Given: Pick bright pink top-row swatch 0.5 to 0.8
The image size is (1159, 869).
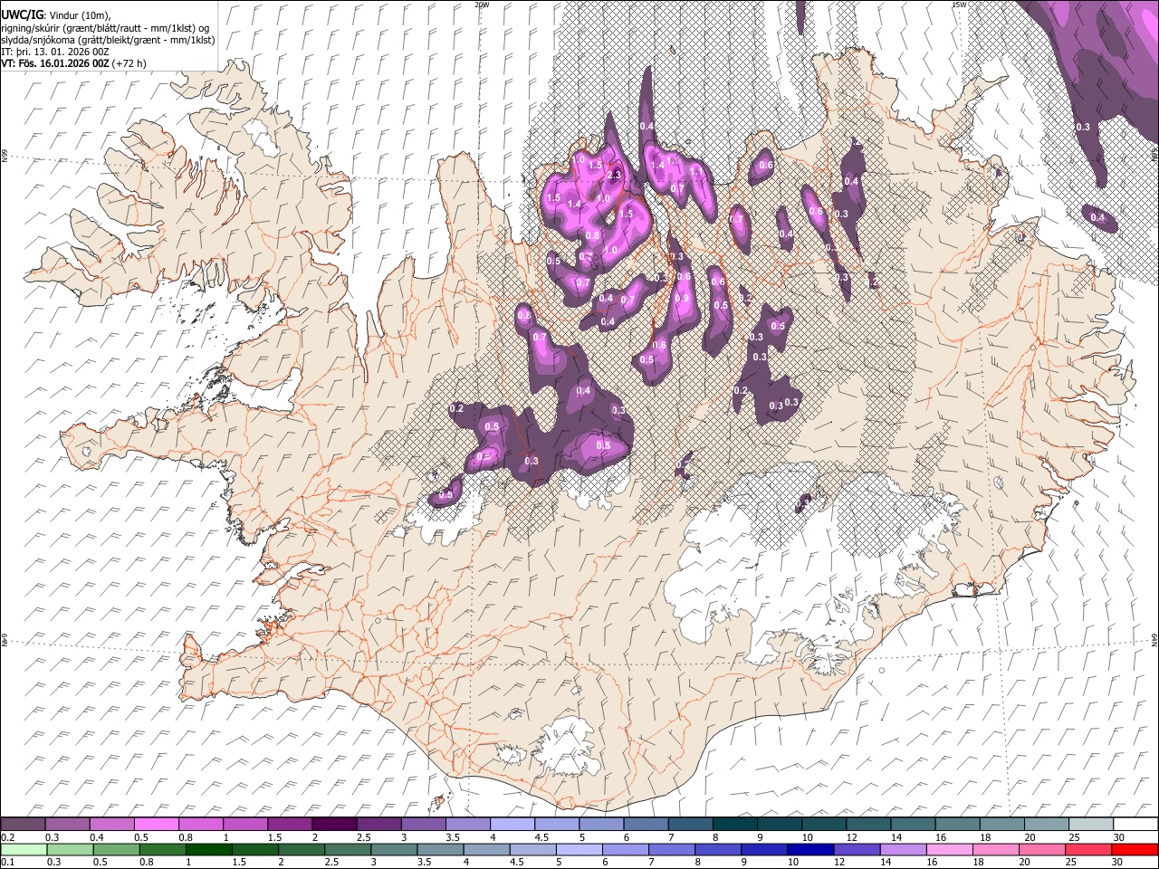Looking at the screenshot, I should [x=156, y=824].
